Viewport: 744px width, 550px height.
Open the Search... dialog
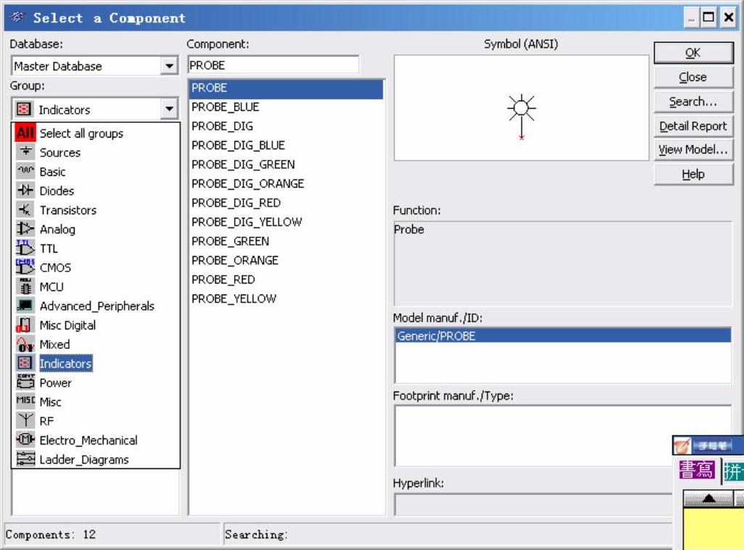point(693,101)
